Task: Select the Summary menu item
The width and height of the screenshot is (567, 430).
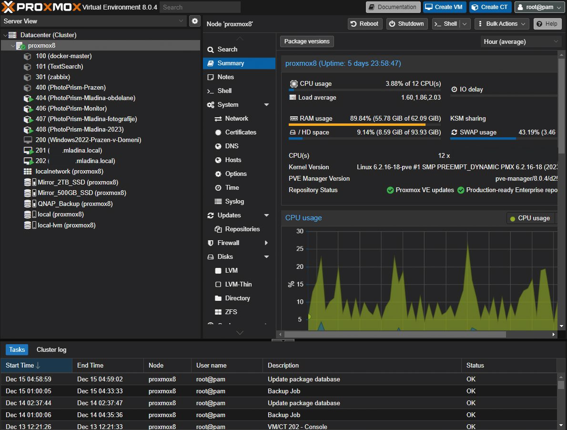Action: pyautogui.click(x=239, y=63)
